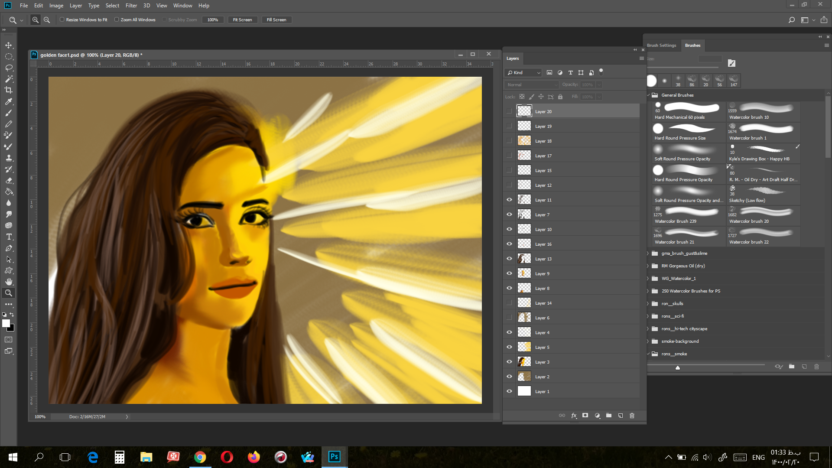Open Chrome from the taskbar
The height and width of the screenshot is (468, 832).
200,457
